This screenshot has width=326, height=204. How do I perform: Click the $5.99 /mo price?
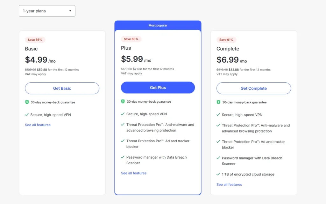pos(136,59)
